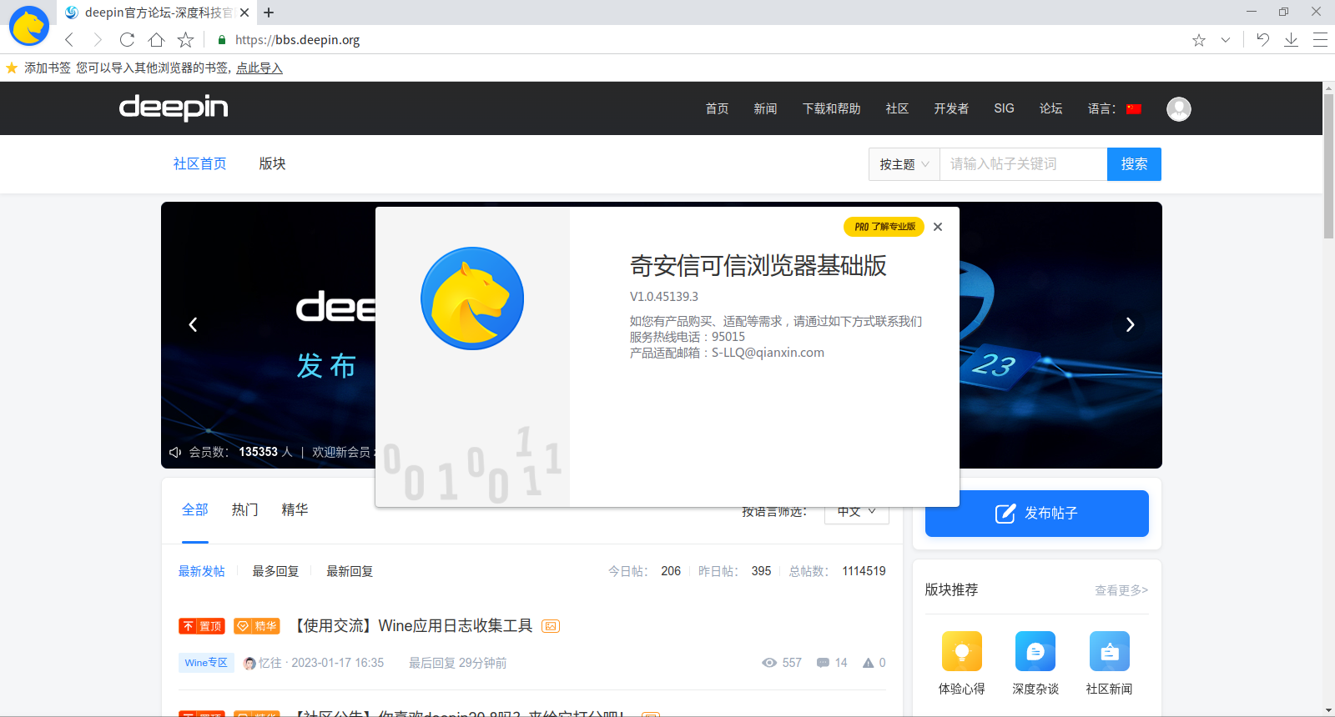The image size is (1335, 717).
Task: Click the post keyword search field
Action: [1023, 164]
